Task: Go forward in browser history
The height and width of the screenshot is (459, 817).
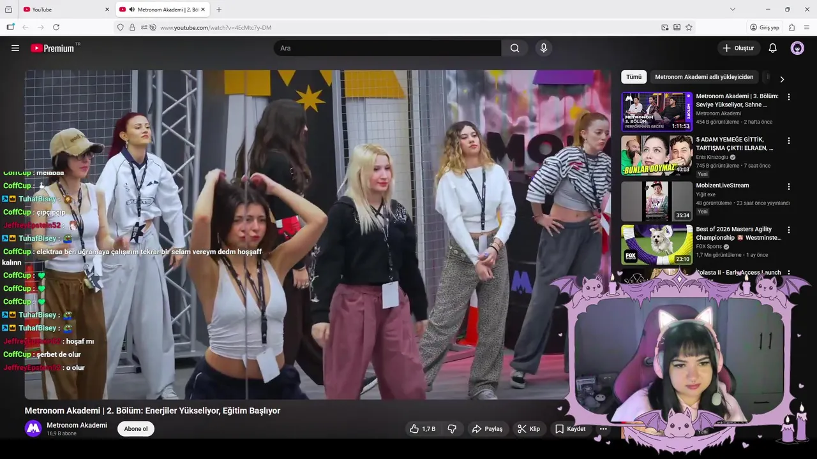Action: click(41, 27)
